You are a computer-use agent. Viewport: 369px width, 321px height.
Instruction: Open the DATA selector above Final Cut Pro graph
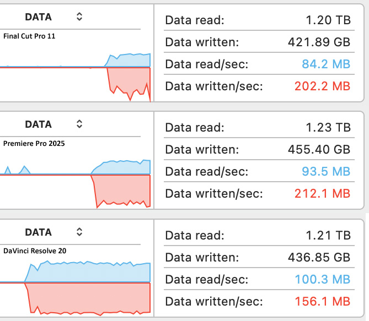[79, 17]
